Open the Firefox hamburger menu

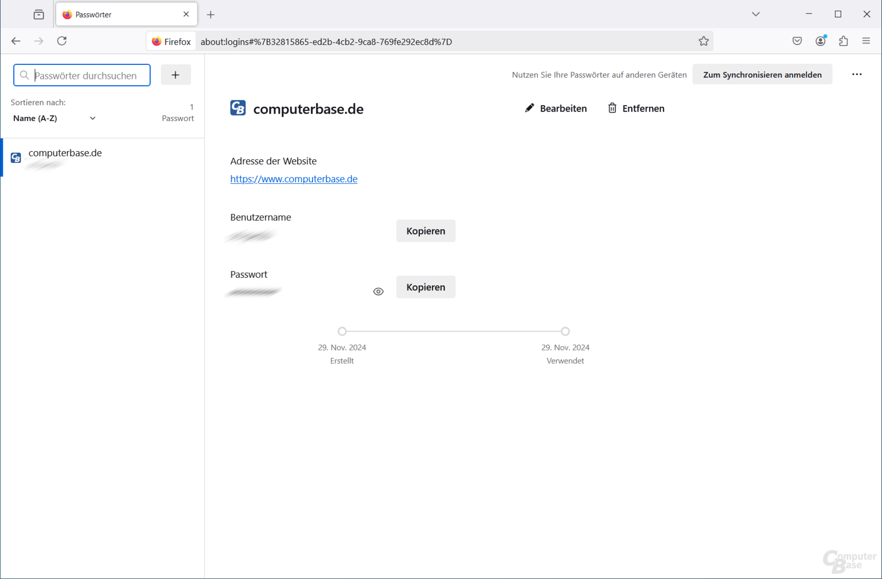pos(866,41)
